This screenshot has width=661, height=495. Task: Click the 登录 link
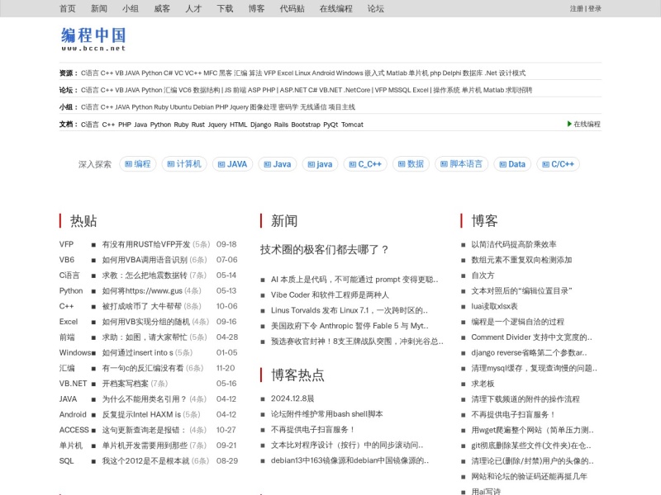point(594,8)
